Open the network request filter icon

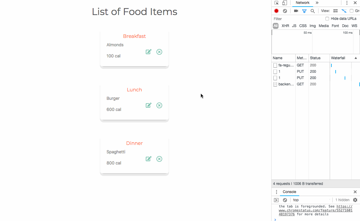[x=304, y=11]
